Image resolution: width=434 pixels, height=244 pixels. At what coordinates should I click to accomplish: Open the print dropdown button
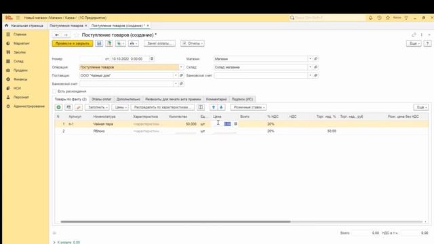coord(134,43)
